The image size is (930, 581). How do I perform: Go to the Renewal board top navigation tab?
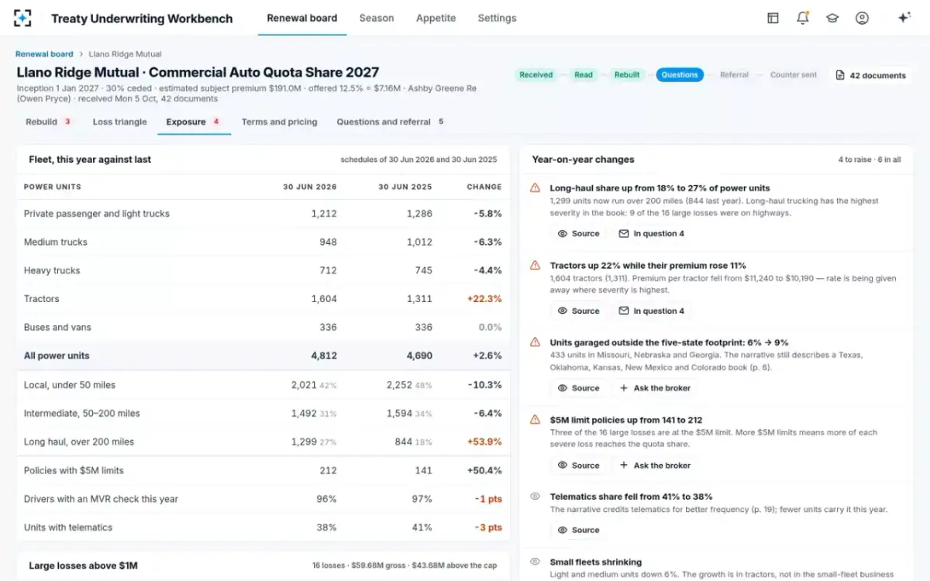pos(302,18)
